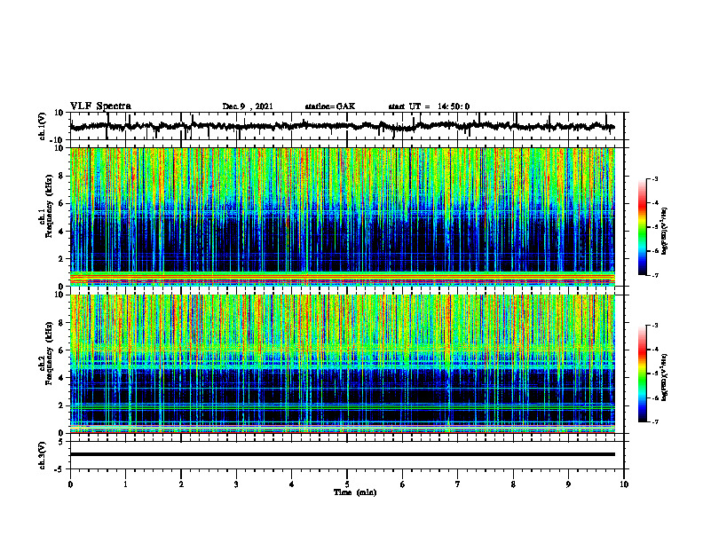This screenshot has width=703, height=543.
Task: Click the ch.3(V) flat line trace
Action: 343,454
